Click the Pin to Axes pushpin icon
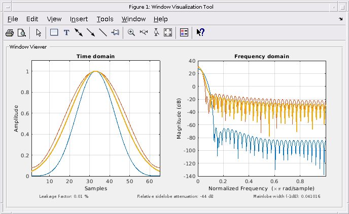Image resolution: width=349 pixels, height=214 pixels. pyautogui.click(x=115, y=32)
